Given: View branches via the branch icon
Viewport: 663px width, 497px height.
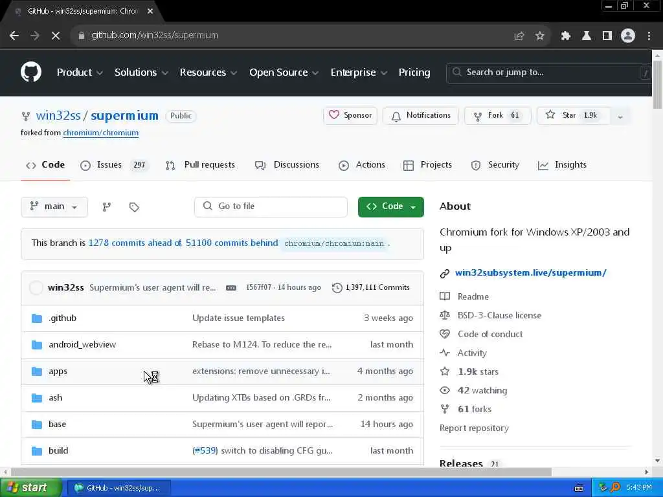Looking at the screenshot, I should pos(107,206).
